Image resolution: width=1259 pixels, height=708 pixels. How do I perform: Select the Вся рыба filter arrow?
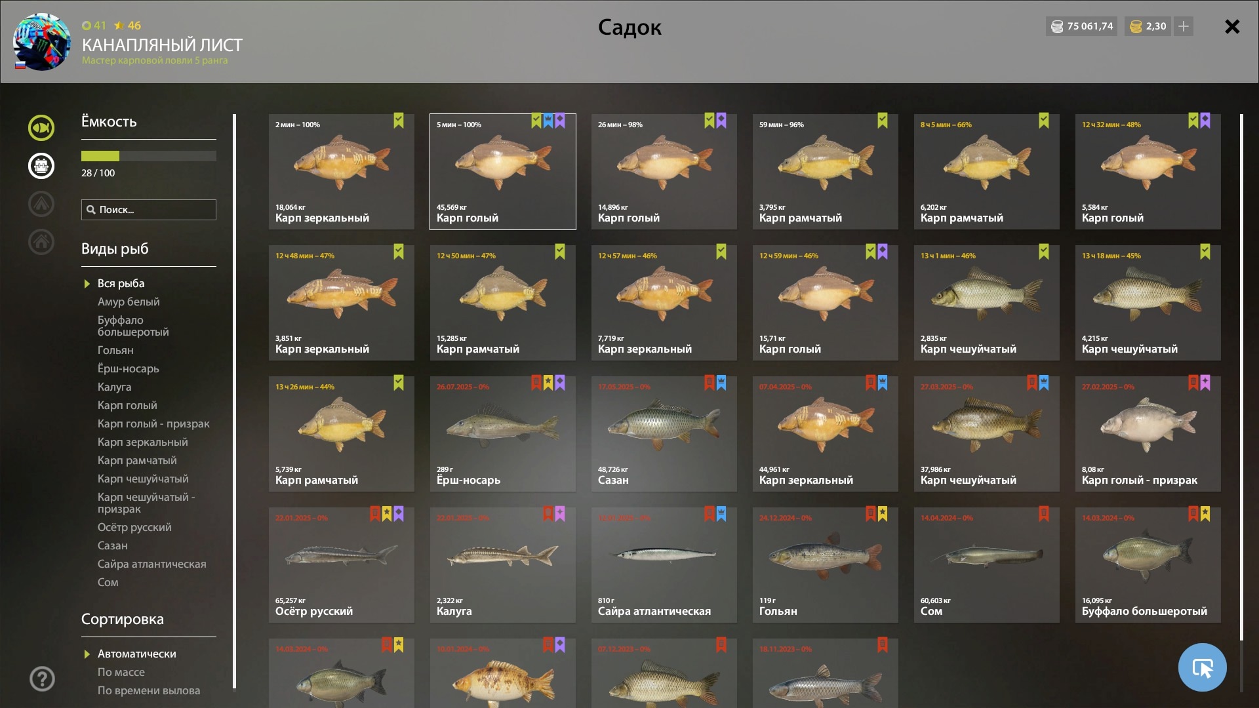[87, 284]
